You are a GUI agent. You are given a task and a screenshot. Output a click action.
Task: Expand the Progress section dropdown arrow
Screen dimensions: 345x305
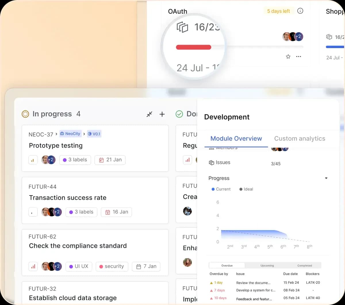click(326, 178)
